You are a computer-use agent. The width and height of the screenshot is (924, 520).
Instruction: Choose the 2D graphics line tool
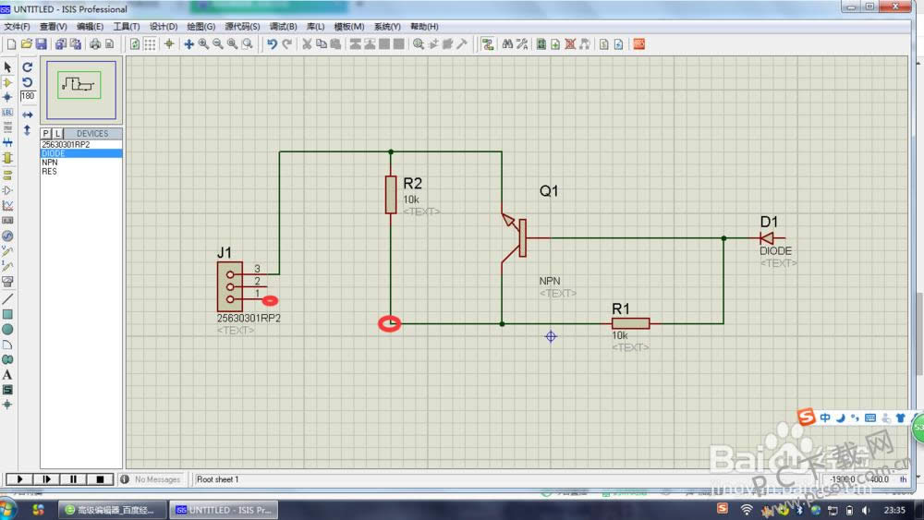pyautogui.click(x=8, y=298)
